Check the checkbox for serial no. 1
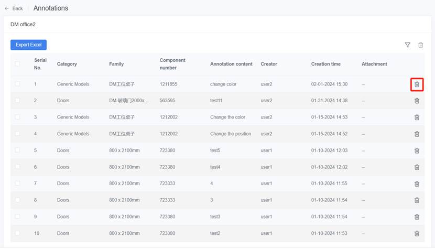 click(17, 84)
